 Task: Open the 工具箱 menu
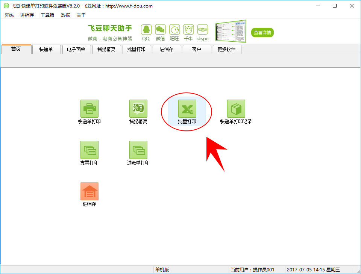click(x=47, y=15)
